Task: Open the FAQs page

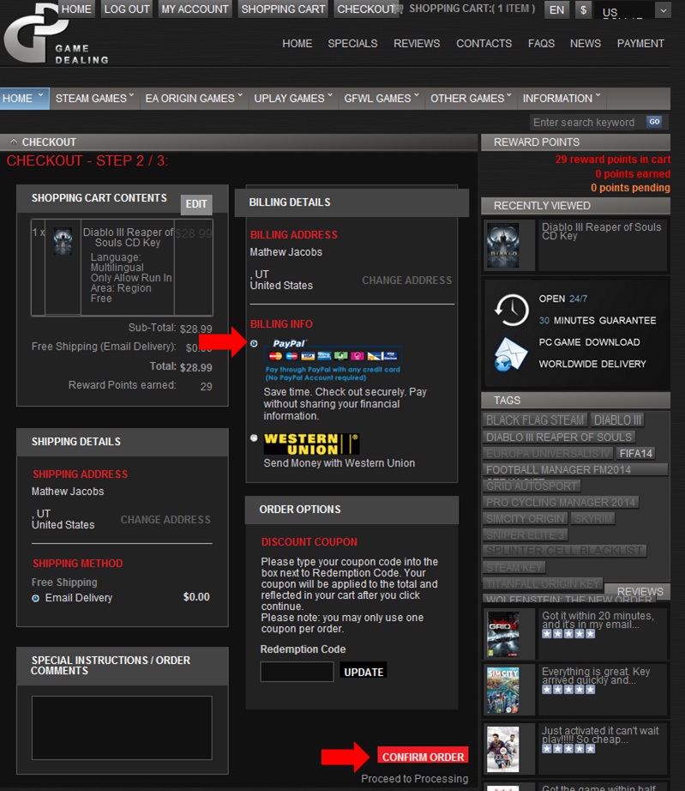Action: point(541,44)
